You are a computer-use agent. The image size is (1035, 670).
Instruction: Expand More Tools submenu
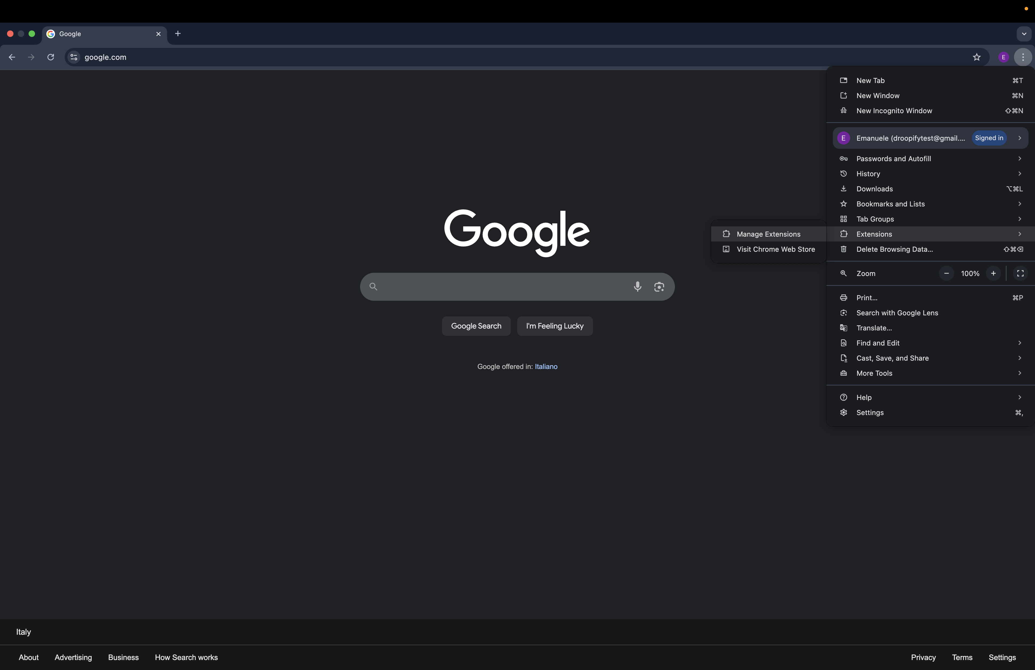pos(931,373)
